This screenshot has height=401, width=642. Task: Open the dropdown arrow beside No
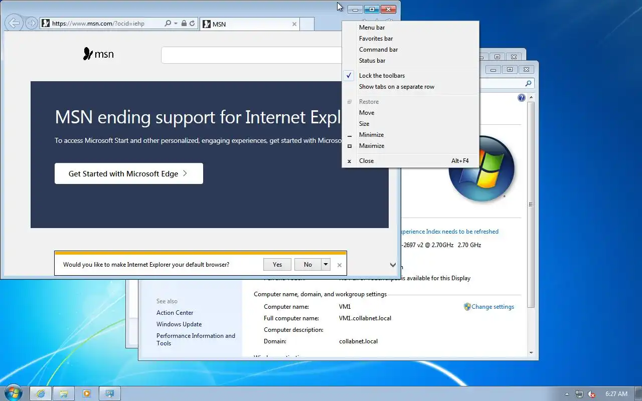(326, 264)
